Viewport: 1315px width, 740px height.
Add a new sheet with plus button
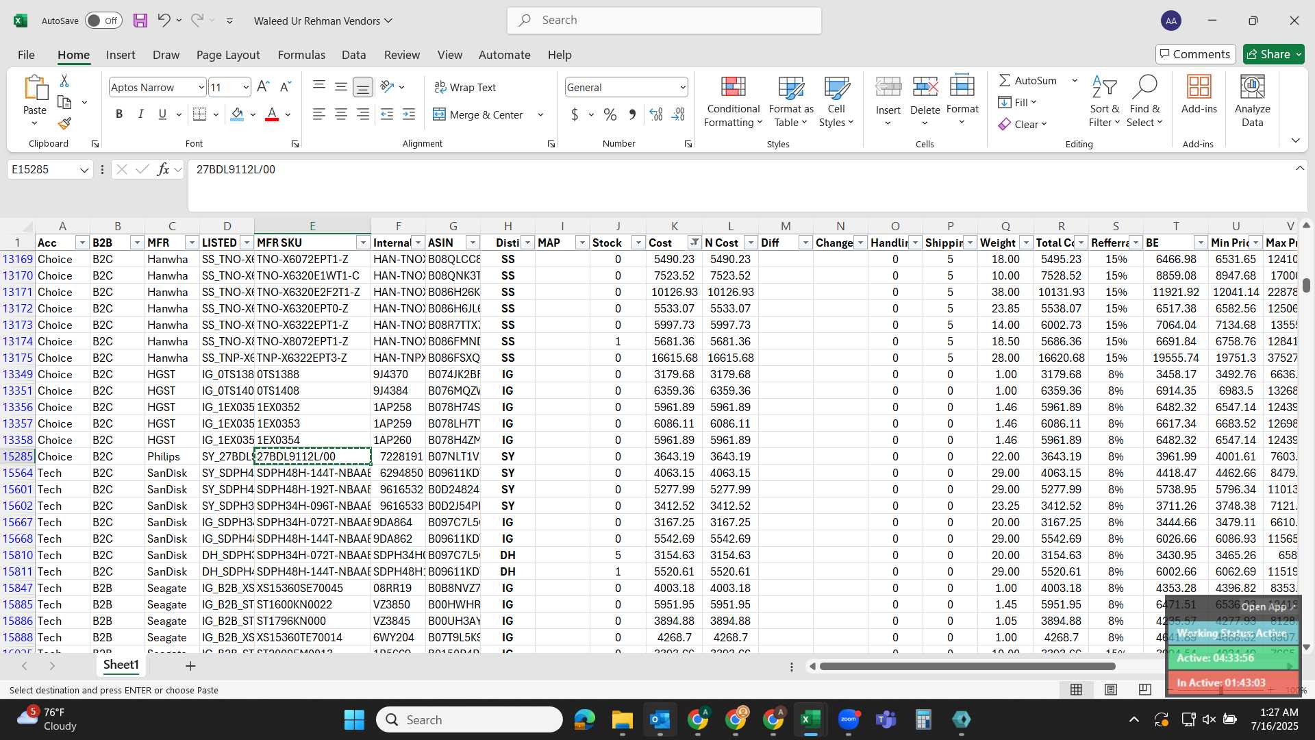190,665
